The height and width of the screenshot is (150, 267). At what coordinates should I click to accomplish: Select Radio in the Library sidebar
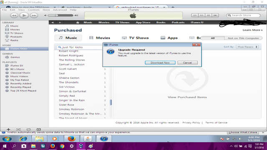coord(14,40)
